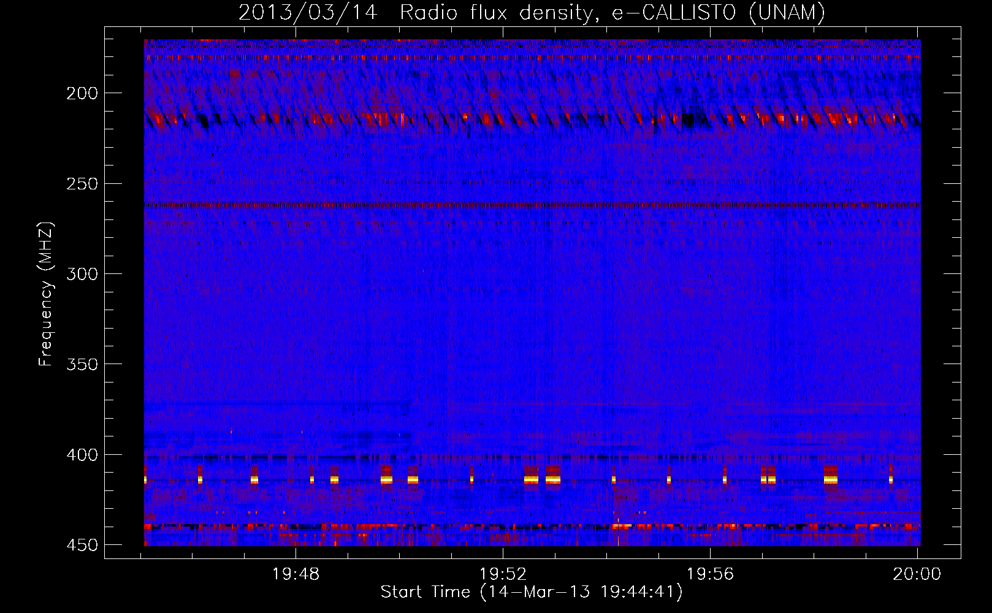Image resolution: width=992 pixels, height=613 pixels.
Task: Click the 20:00 time tick label
Action: [917, 574]
